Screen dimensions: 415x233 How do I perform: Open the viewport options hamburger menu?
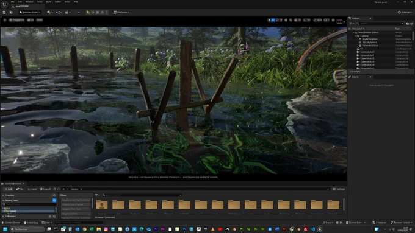pyautogui.click(x=5, y=20)
